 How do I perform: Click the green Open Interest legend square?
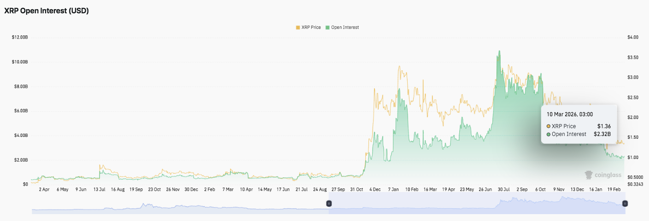(x=327, y=28)
